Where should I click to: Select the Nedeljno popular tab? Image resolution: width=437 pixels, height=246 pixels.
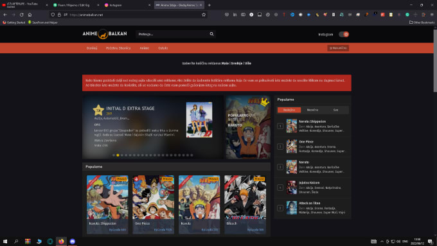[x=289, y=110]
